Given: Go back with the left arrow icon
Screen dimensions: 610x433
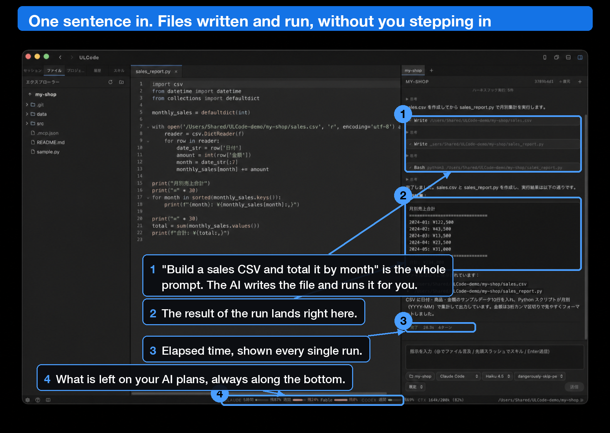Looking at the screenshot, I should coord(60,57).
